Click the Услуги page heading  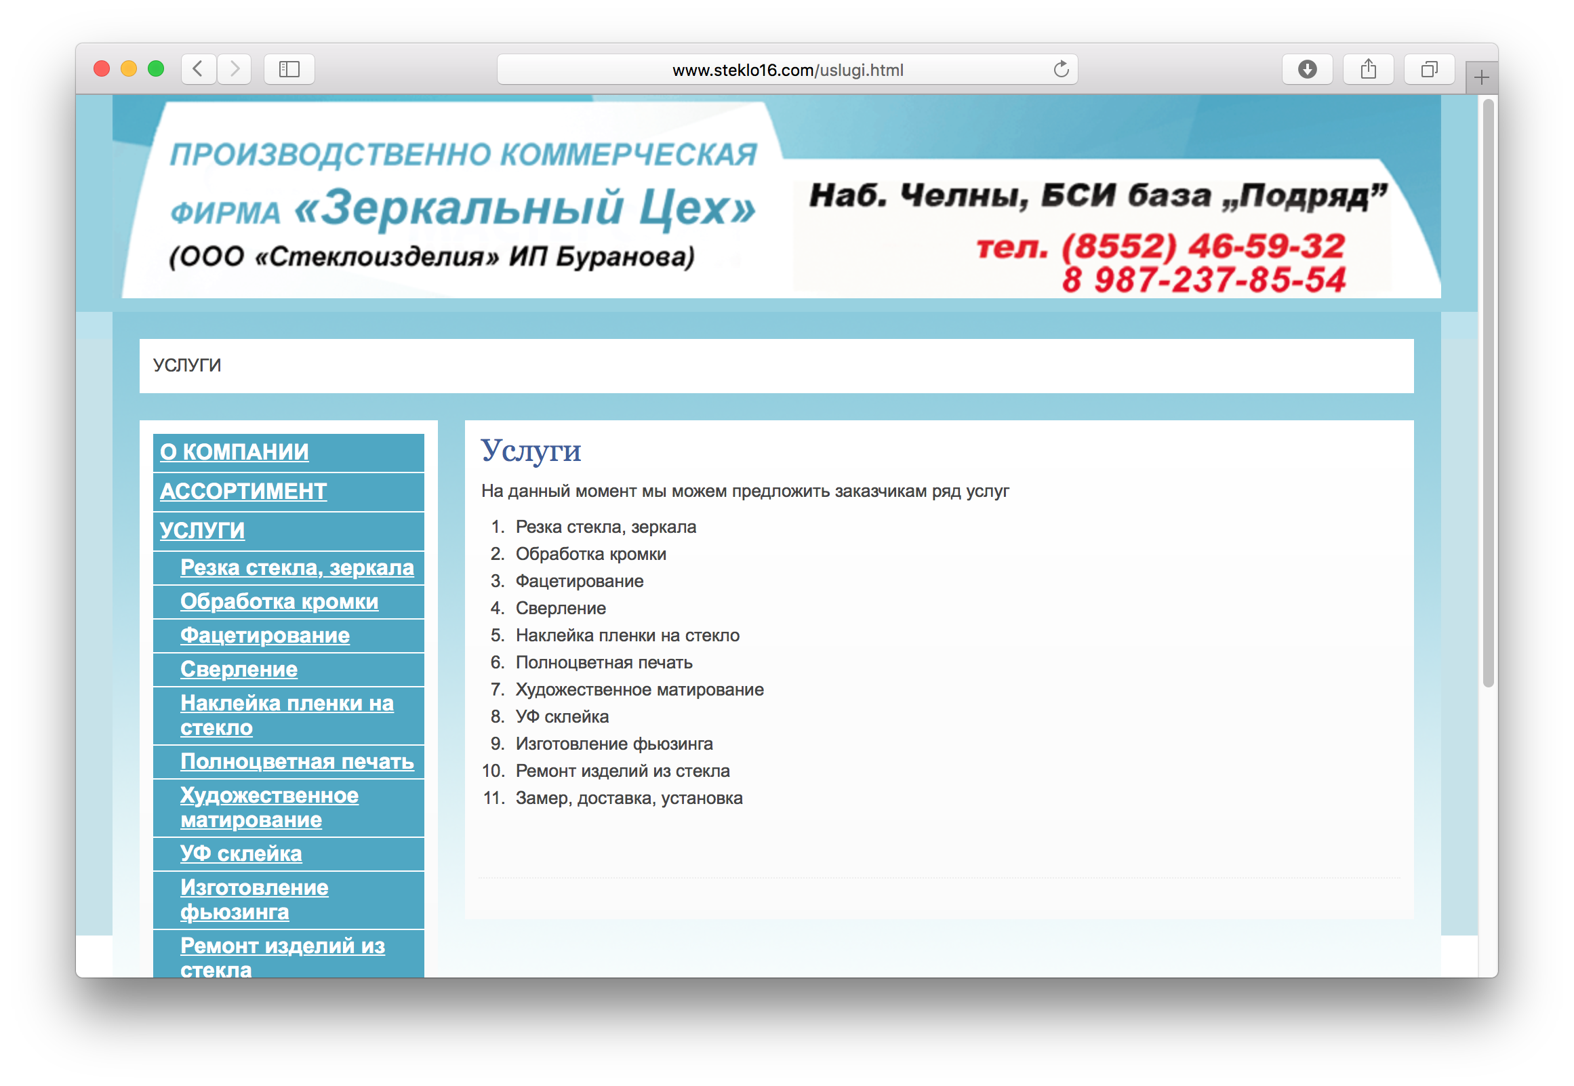[531, 450]
